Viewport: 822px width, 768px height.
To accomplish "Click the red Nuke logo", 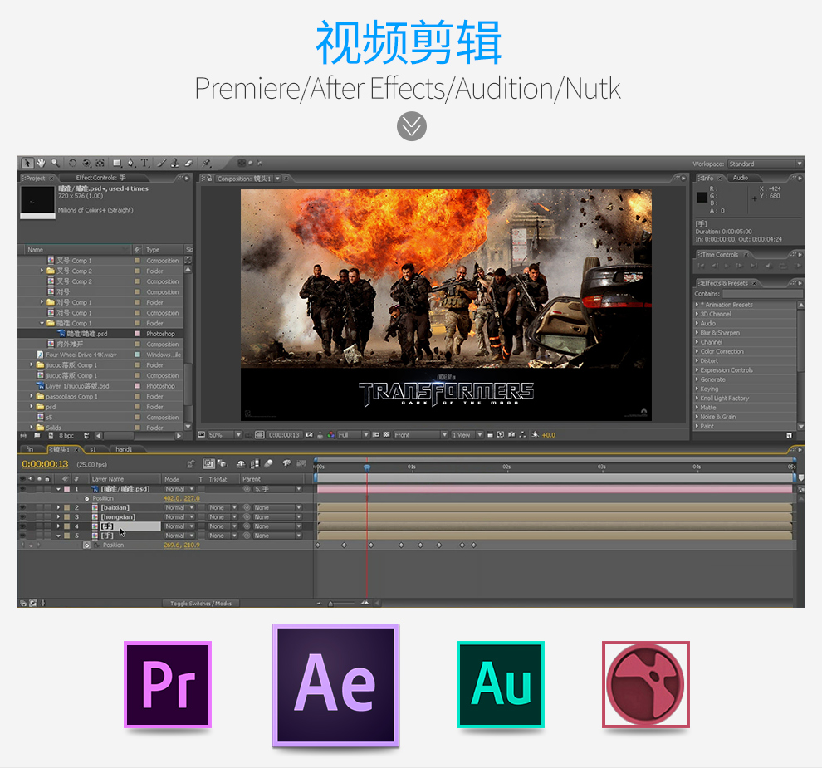I will point(646,684).
